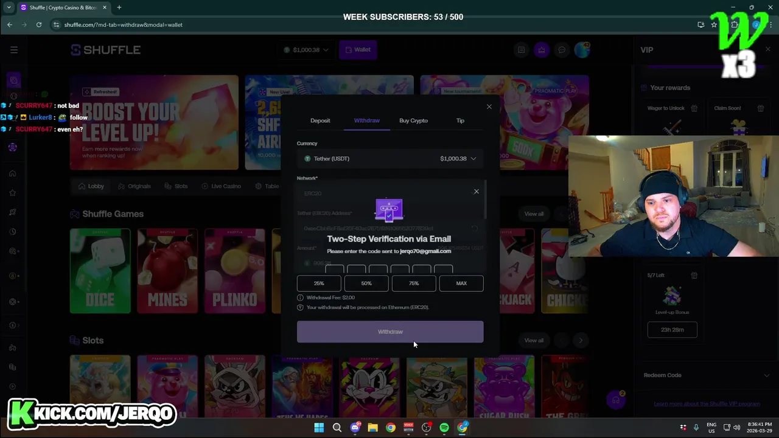
Task: Click the Wallet button in the header
Action: click(x=358, y=50)
